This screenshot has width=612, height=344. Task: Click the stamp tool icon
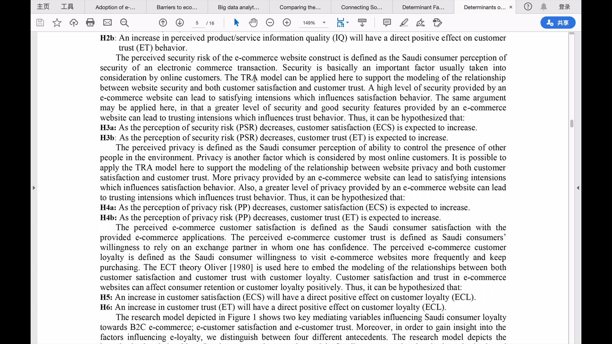(438, 23)
